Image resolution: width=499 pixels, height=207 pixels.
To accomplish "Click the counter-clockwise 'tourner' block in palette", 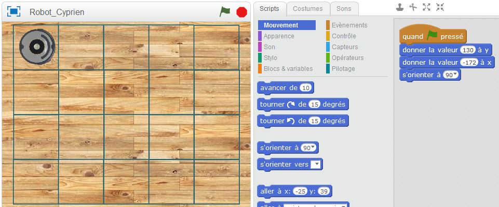I will coord(302,121).
